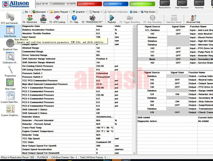Viewport: 213px width, 161px height.
Task: Expand the Snapshot dropdown arrow
Action: (86, 12)
